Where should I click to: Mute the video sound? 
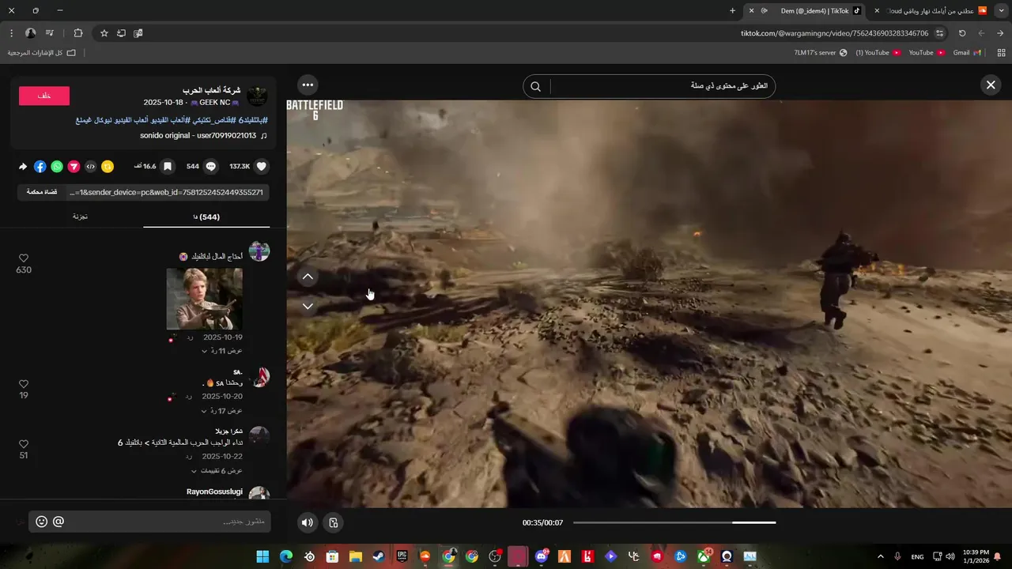pos(308,522)
